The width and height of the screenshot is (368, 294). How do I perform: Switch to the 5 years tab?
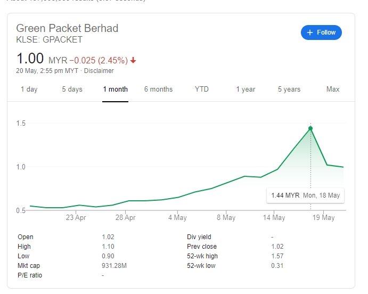(x=289, y=89)
